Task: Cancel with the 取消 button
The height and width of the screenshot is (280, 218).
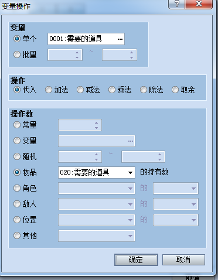Action: (183, 259)
